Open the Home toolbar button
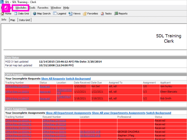Image resolution: width=187 pixels, height=140 pixels. click(x=6, y=14)
